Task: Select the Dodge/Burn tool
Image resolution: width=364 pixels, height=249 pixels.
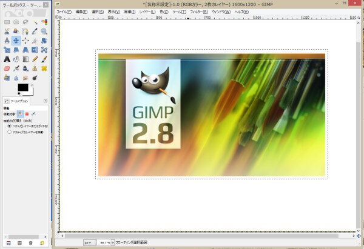Action: [35, 78]
